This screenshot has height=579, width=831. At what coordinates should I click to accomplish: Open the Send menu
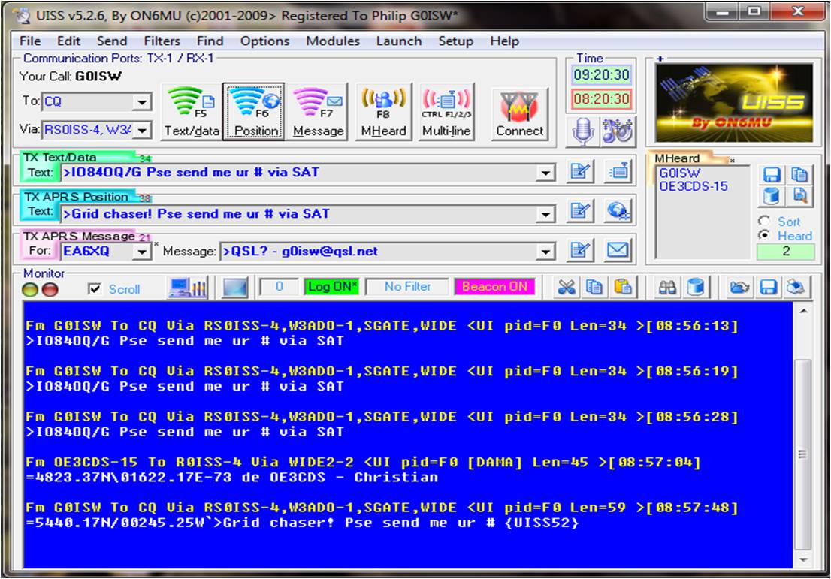point(112,41)
